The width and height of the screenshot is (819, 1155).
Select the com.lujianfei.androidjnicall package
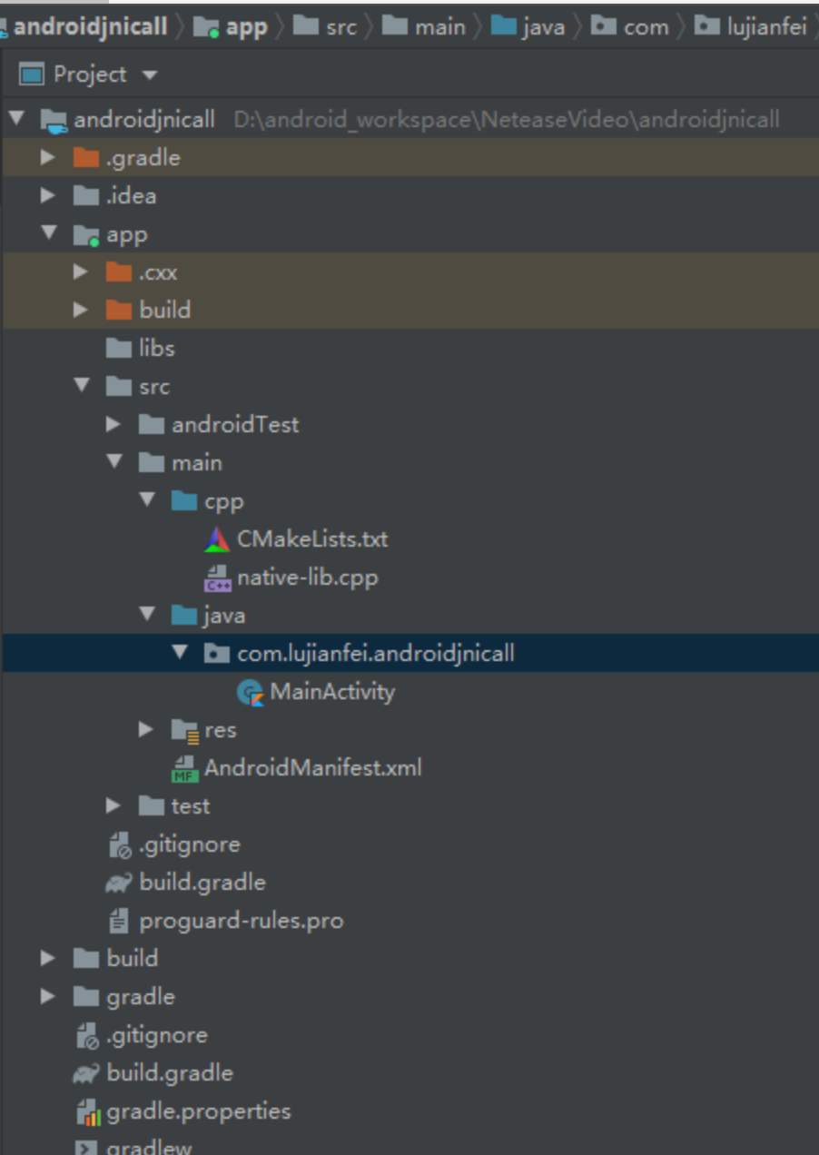(x=375, y=654)
